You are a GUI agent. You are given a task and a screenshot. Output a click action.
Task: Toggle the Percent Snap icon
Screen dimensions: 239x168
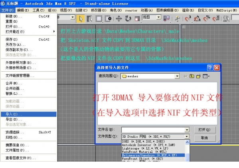click(x=207, y=19)
